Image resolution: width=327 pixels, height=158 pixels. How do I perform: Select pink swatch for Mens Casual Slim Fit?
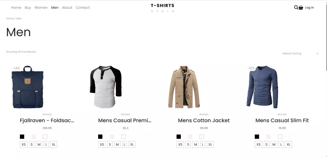268,137
